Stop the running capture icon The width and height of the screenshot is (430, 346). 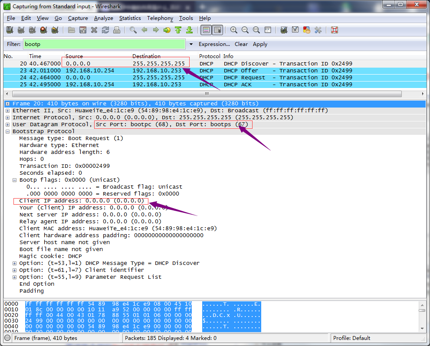point(43,30)
